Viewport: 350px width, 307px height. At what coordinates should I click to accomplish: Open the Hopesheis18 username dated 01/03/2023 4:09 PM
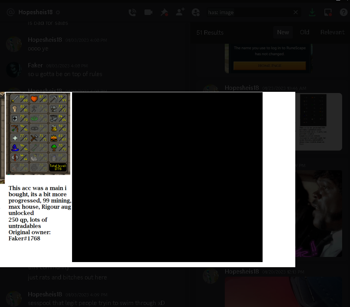45,294
